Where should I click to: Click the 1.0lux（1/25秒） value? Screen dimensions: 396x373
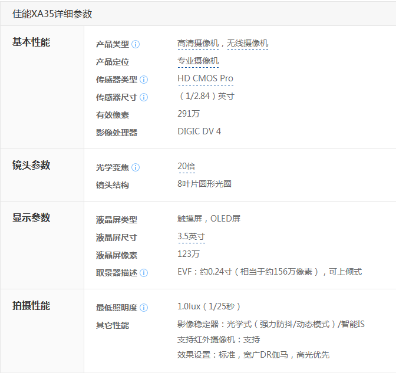(209, 306)
